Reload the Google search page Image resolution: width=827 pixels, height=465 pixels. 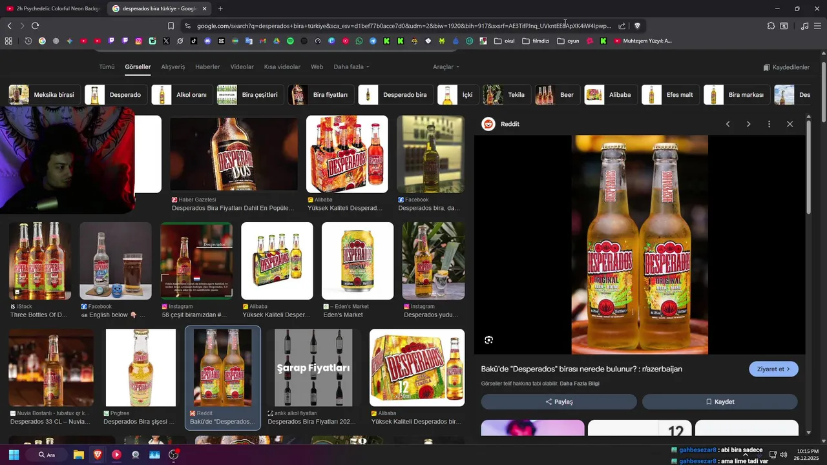click(35, 26)
